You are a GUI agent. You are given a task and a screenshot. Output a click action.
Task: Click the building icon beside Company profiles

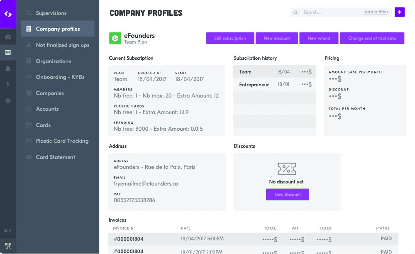pos(29,29)
